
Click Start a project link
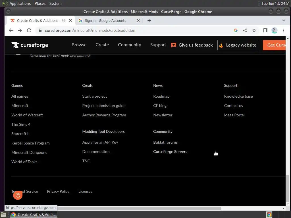click(x=95, y=97)
